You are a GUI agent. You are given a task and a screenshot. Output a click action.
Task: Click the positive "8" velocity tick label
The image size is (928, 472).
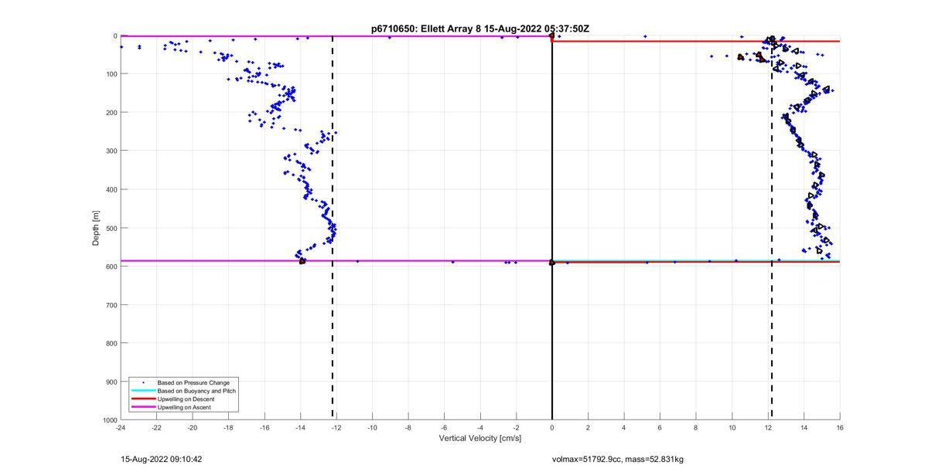pyautogui.click(x=696, y=427)
